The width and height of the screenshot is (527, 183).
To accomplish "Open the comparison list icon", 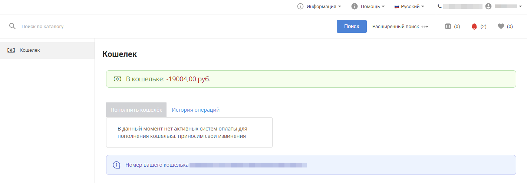I will point(448,26).
